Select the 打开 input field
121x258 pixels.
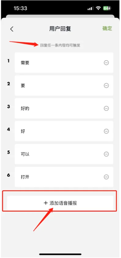pyautogui.click(x=64, y=177)
